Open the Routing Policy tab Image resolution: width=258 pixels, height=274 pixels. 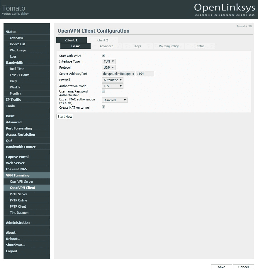pos(169,46)
